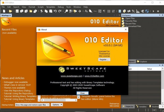
Task: Toggle the Hex edit mode button
Action: pos(96,11)
